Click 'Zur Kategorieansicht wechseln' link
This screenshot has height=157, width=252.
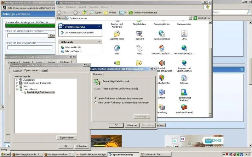(x=80, y=33)
